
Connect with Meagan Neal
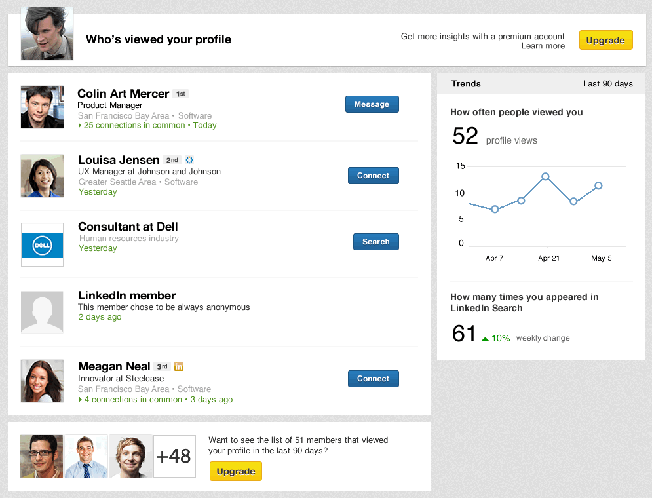(x=373, y=378)
